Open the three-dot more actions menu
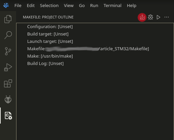Screen dimensions: 174x140 coord(167,17)
